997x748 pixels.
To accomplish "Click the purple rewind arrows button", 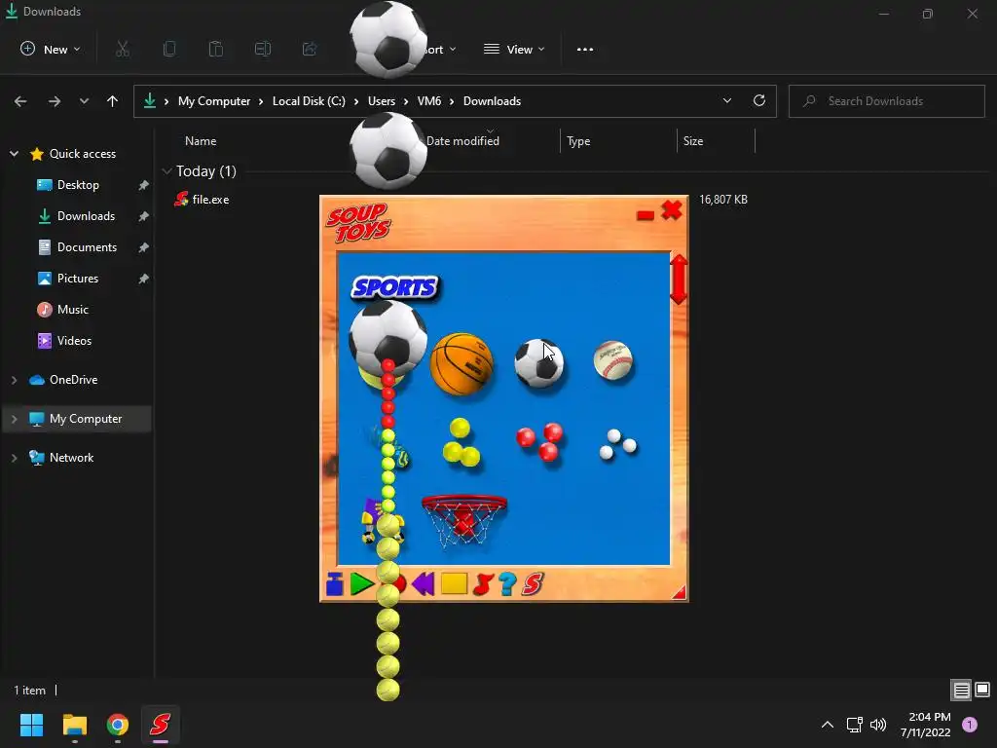I will coord(423,583).
